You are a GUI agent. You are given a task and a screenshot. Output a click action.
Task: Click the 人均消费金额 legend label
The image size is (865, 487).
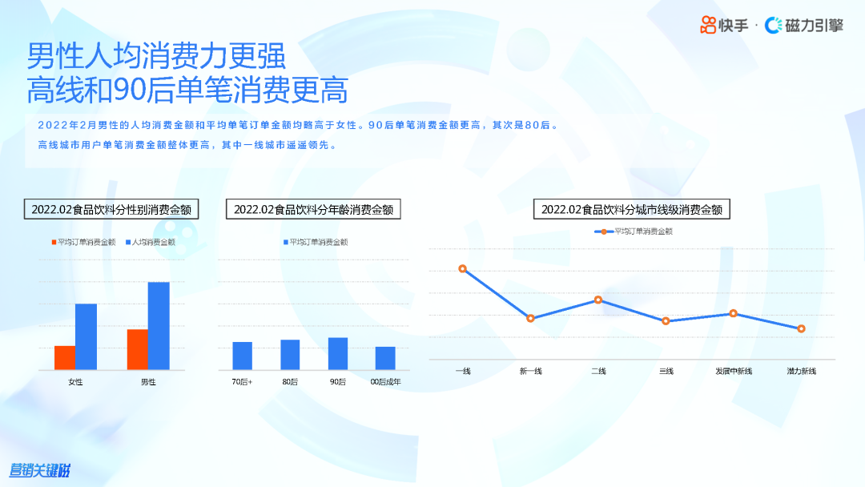tap(153, 242)
